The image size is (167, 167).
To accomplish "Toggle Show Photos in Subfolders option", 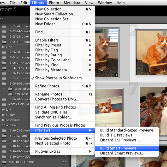I will [62, 78].
